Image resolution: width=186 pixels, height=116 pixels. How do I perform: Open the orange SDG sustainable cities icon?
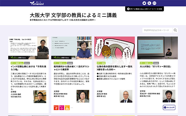(x=67, y=108)
